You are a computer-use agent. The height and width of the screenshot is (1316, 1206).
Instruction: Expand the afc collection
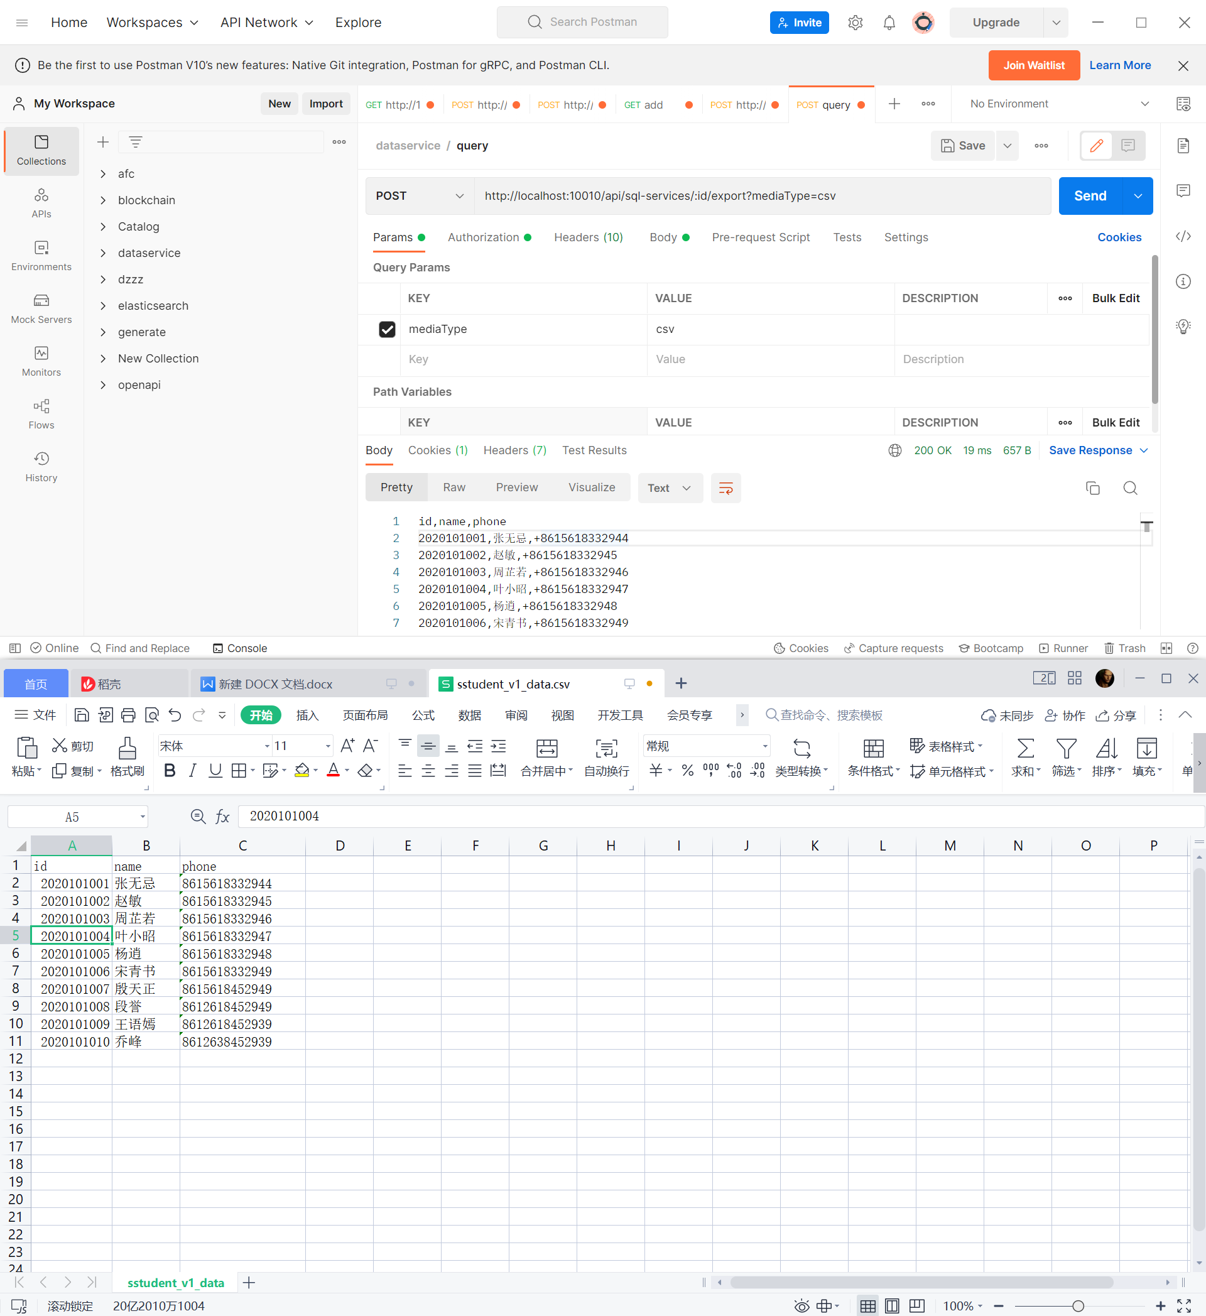point(103,173)
